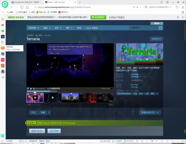Open the extensions grid icon on bookmarks bar
Screen dimensions: 186x144
tap(183, 12)
